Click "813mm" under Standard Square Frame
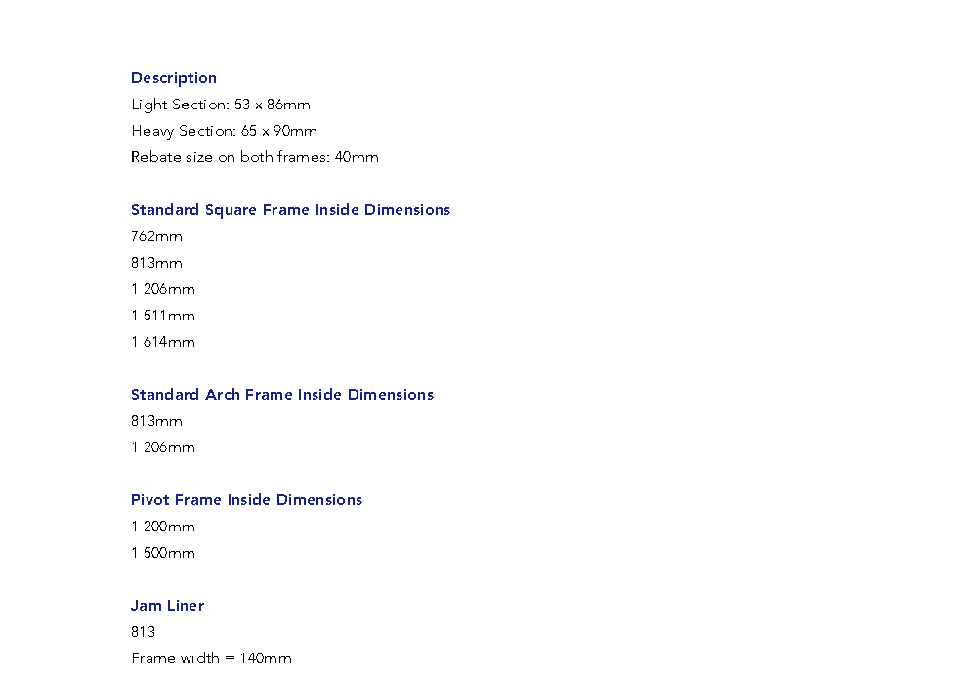Image resolution: width=970 pixels, height=675 pixels. 156,263
